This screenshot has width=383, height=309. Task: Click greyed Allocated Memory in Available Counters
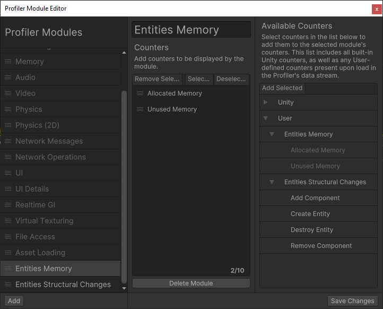coord(318,150)
